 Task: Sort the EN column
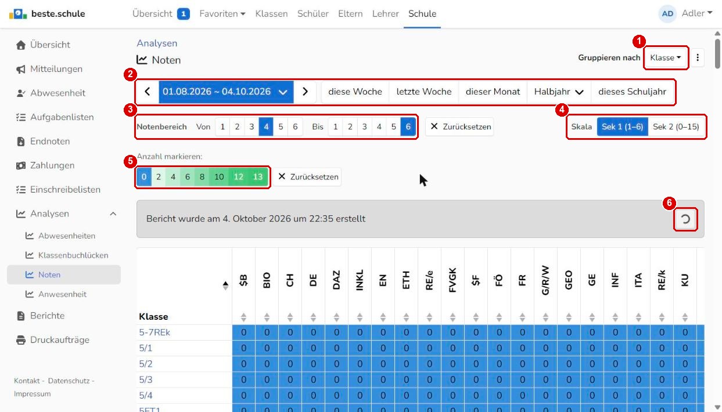[x=383, y=317]
